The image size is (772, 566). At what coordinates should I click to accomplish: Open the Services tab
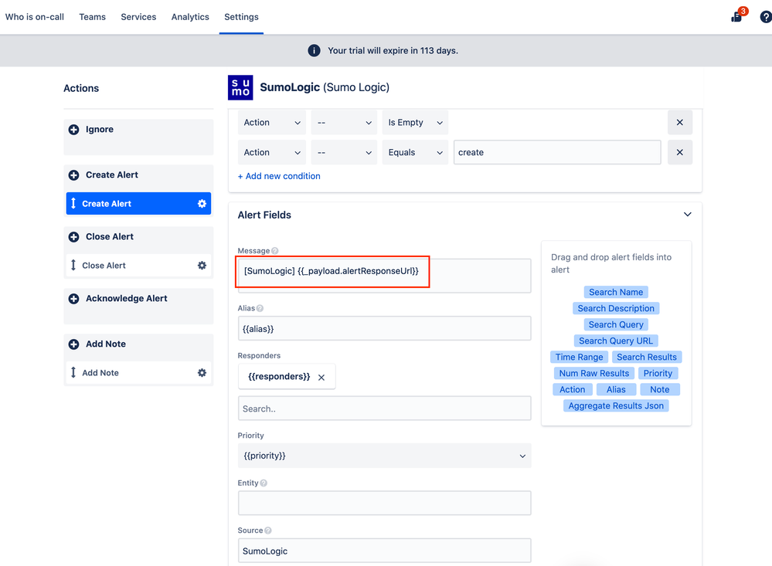[x=138, y=17]
